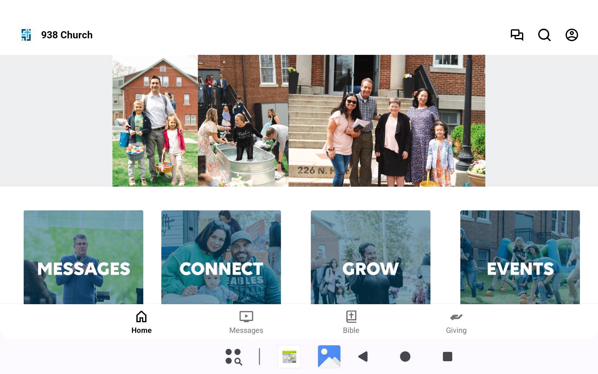Screen dimensions: 598x374
Task: Tap the Android back navigation button
Action: [x=363, y=357]
